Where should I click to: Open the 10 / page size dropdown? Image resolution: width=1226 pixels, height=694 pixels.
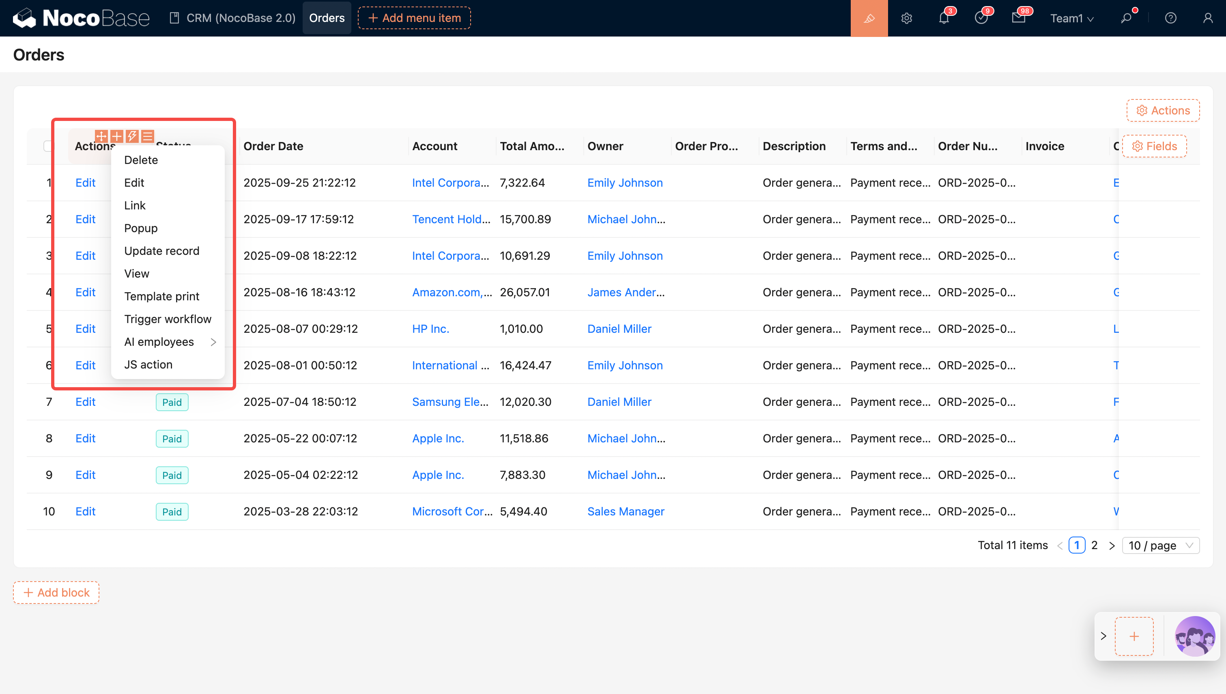coord(1160,545)
